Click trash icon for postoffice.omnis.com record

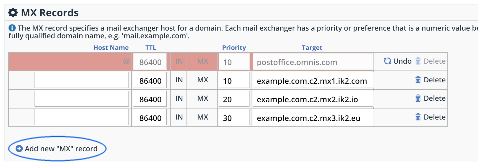[x=418, y=61]
